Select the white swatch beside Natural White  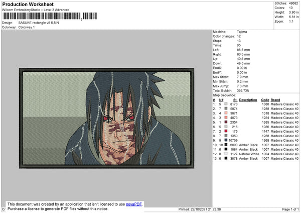click(x=226, y=154)
